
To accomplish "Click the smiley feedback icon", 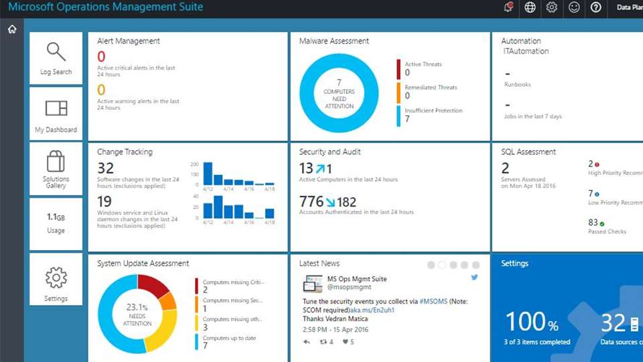I will click(x=574, y=7).
